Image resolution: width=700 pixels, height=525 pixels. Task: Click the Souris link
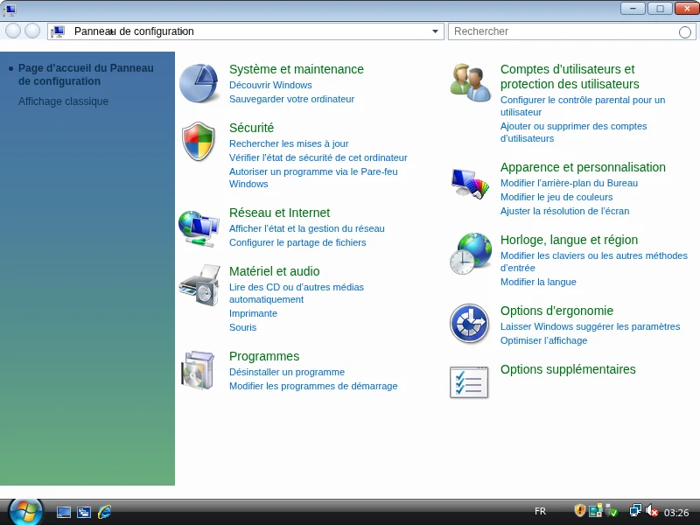[x=243, y=327]
